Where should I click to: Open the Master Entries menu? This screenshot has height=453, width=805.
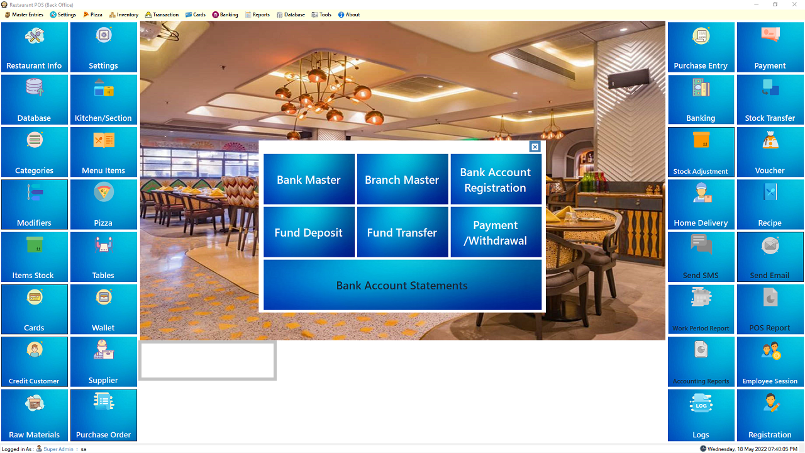(25, 14)
